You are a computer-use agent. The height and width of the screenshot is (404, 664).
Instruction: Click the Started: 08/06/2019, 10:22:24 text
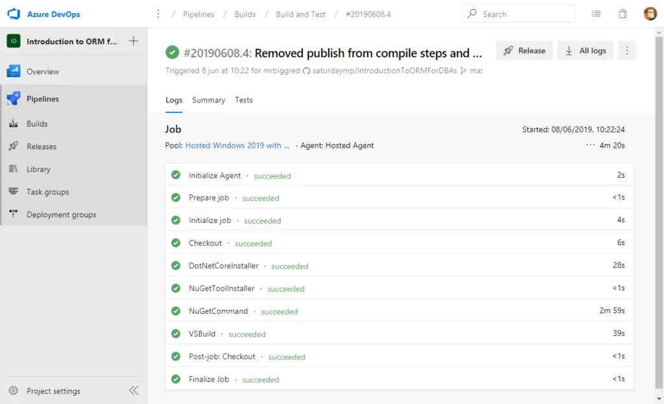[x=573, y=130]
